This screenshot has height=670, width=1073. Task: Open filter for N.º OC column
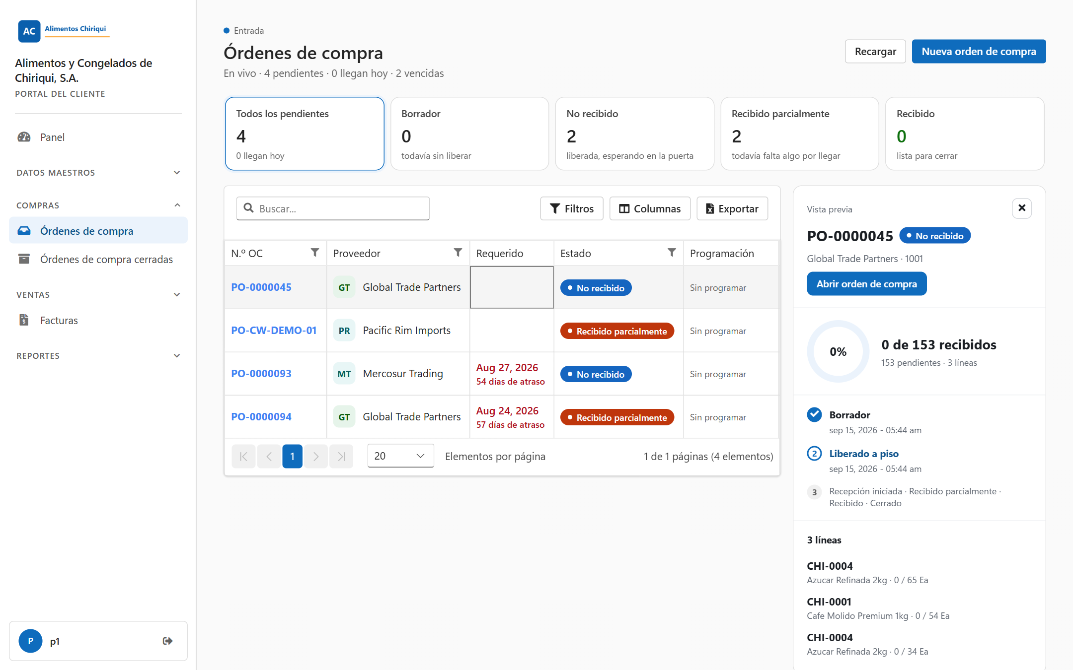coord(315,253)
